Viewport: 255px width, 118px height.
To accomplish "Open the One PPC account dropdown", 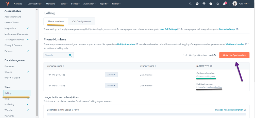I will click(244, 4).
